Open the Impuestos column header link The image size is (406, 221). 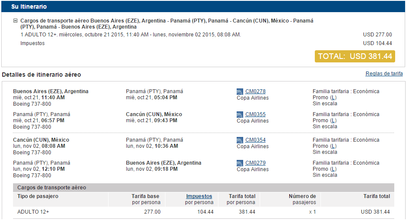(199, 196)
